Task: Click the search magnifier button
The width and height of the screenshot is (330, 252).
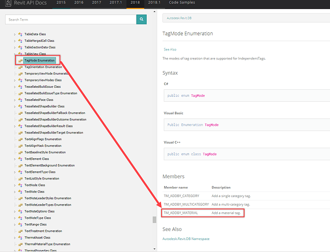Action: coord(142,19)
